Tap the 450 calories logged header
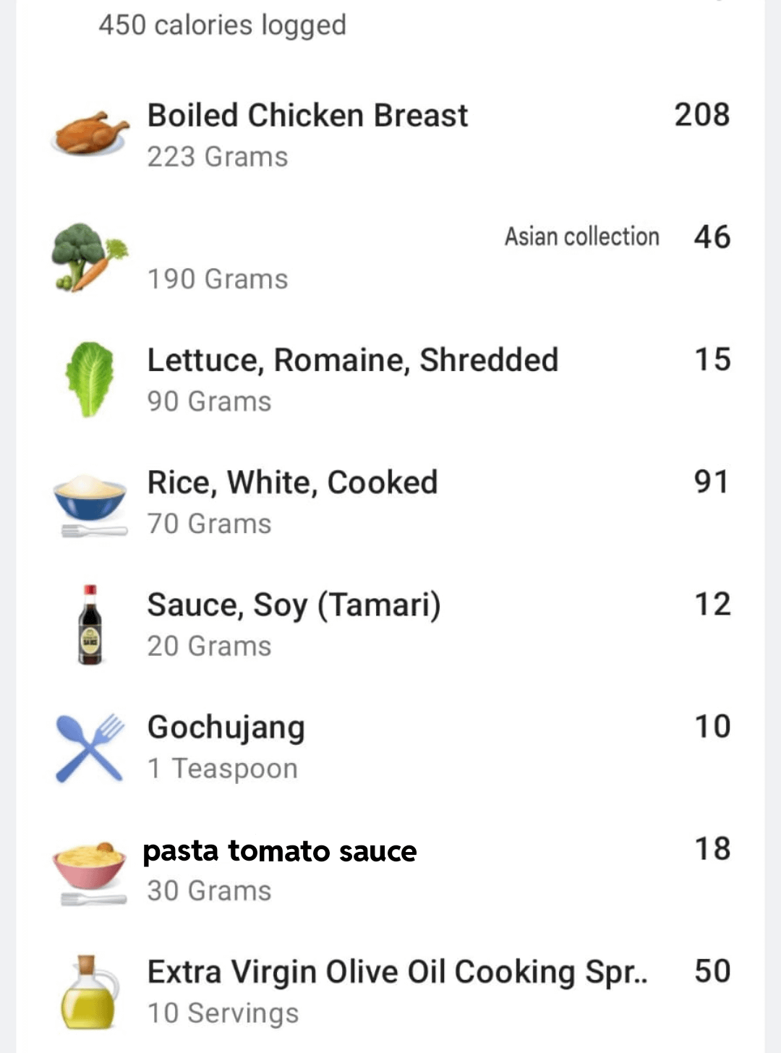This screenshot has width=781, height=1053. [x=222, y=25]
